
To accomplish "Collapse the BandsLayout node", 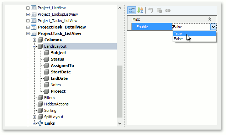I will [34, 46].
